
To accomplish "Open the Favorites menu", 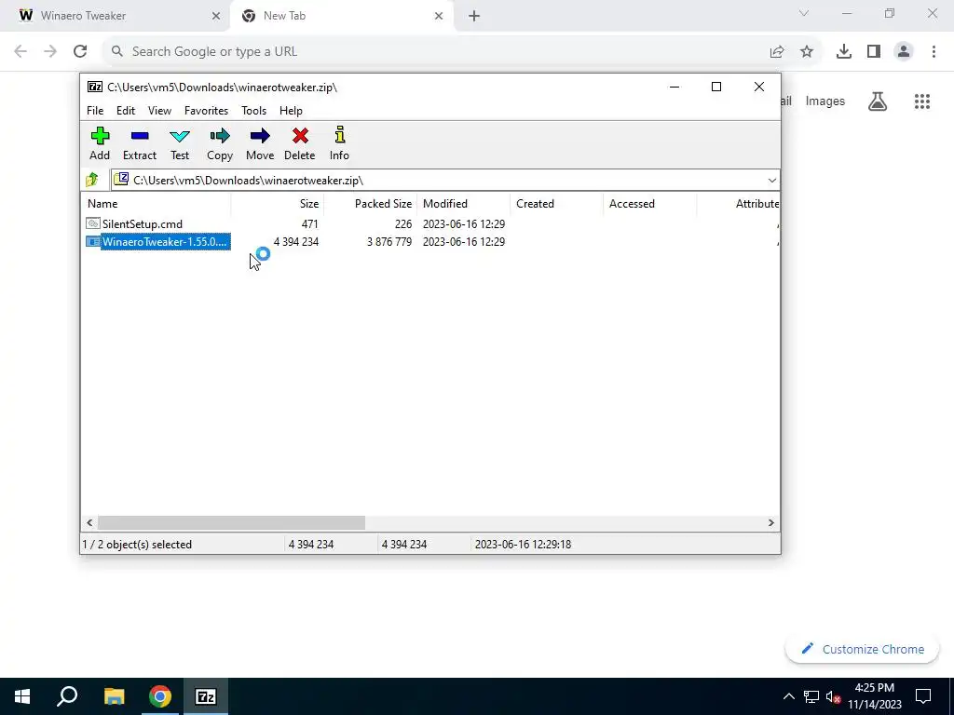I will point(206,111).
